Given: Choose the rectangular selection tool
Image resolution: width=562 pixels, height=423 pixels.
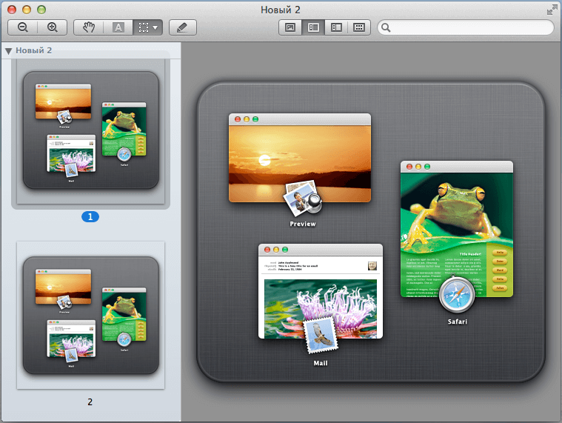Looking at the screenshot, I should tap(144, 27).
